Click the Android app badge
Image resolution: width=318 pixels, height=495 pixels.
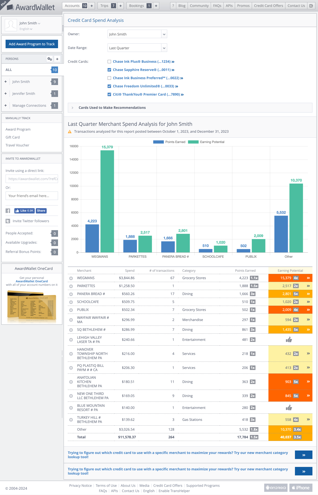pos(276,488)
